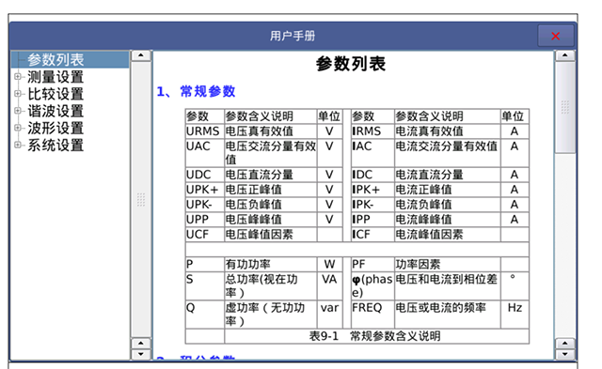Expand the 系统设置 plus icon

pyautogui.click(x=17, y=145)
